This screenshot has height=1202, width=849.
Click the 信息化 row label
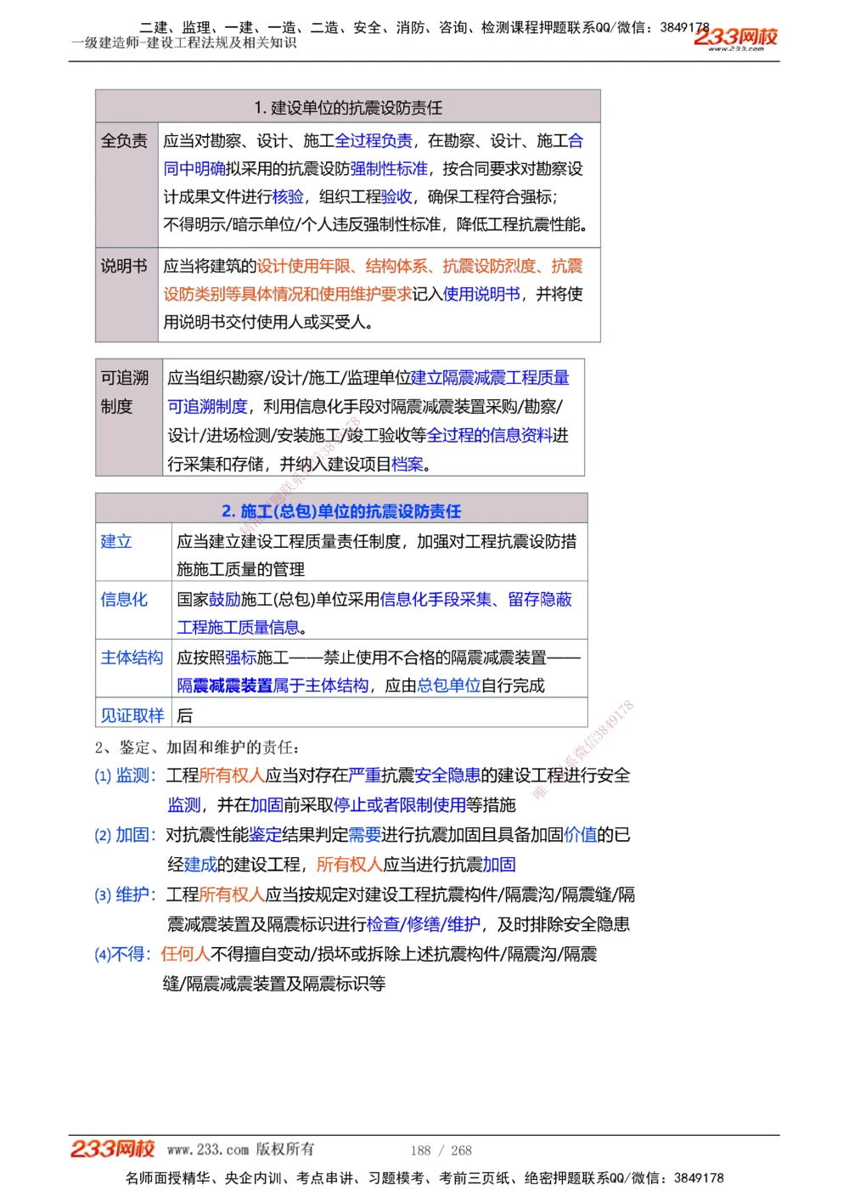pos(123,601)
